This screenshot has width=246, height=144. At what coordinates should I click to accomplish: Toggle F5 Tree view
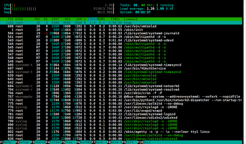point(69,142)
